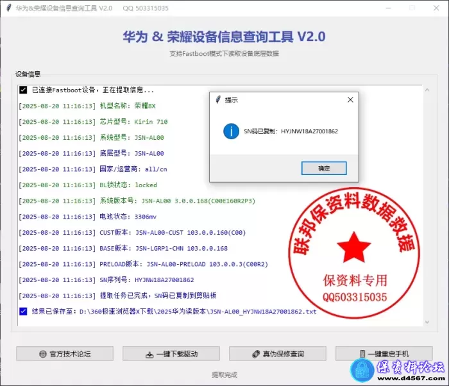Select the PRELOAD版本 line

tap(143, 264)
